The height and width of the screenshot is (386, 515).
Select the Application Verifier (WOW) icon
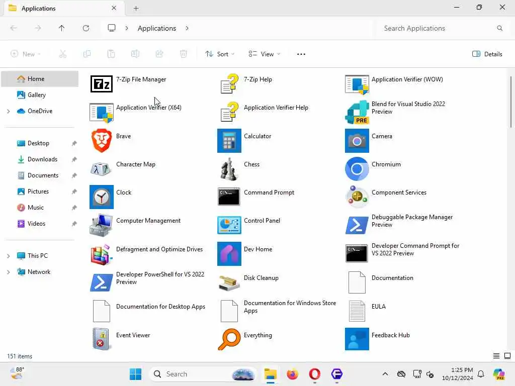tap(357, 84)
